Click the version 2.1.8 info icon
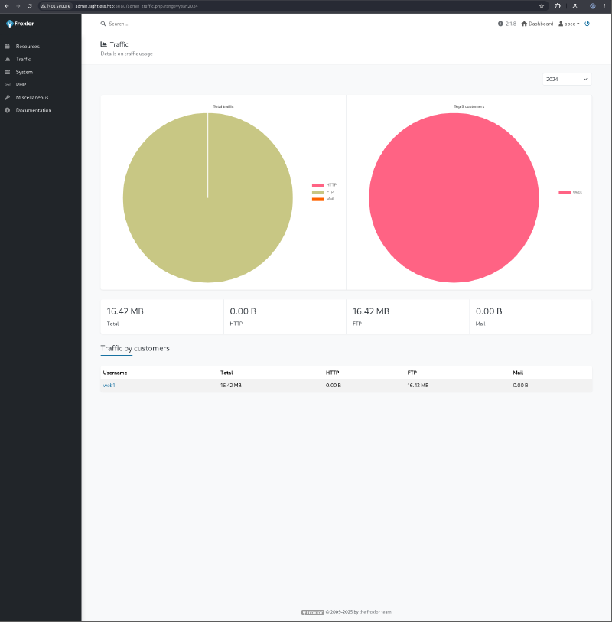This screenshot has width=612, height=622. click(x=500, y=23)
